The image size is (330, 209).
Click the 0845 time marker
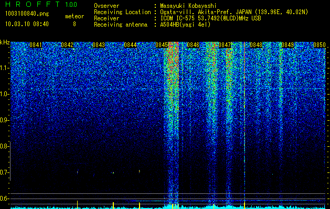[162, 45]
